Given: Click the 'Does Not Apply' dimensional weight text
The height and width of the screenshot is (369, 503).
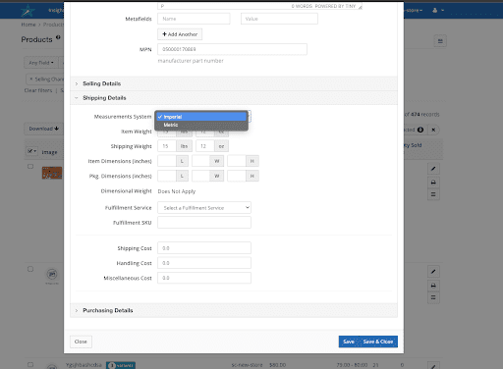Looking at the screenshot, I should (177, 191).
